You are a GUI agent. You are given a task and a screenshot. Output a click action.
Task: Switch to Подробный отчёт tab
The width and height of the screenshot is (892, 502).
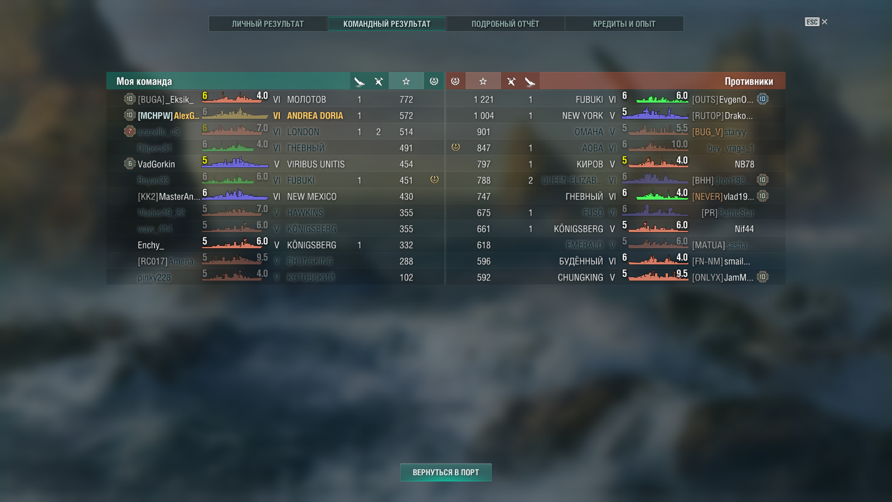coord(505,24)
